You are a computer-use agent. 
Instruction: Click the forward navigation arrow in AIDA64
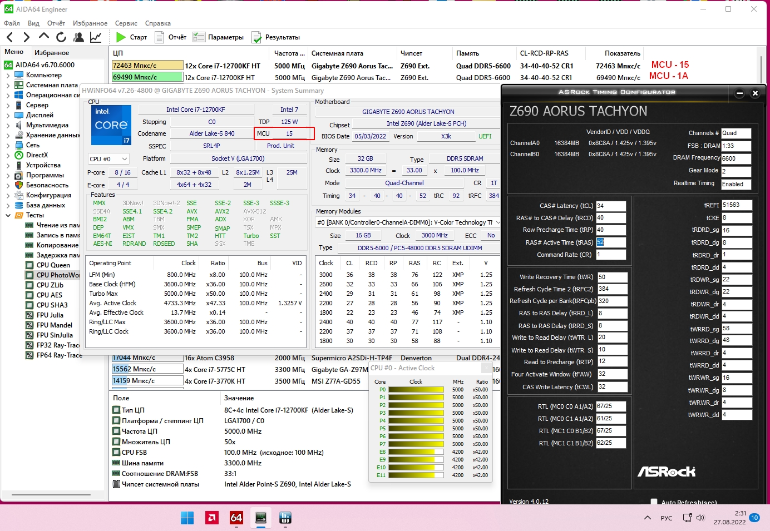point(26,37)
